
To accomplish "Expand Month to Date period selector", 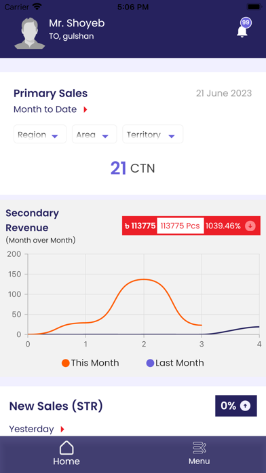I will (50, 109).
